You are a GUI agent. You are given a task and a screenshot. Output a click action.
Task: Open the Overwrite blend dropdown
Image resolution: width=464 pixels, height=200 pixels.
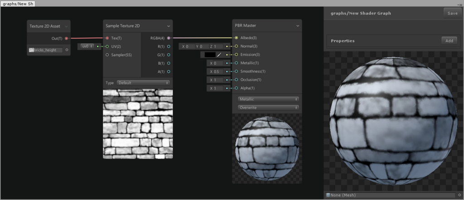268,107
